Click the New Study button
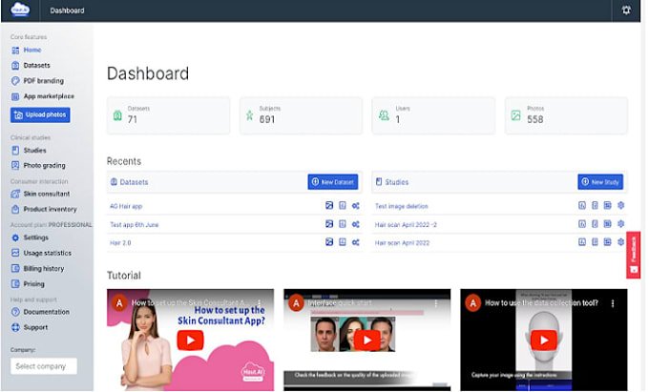This screenshot has height=392, width=649. pyautogui.click(x=600, y=182)
